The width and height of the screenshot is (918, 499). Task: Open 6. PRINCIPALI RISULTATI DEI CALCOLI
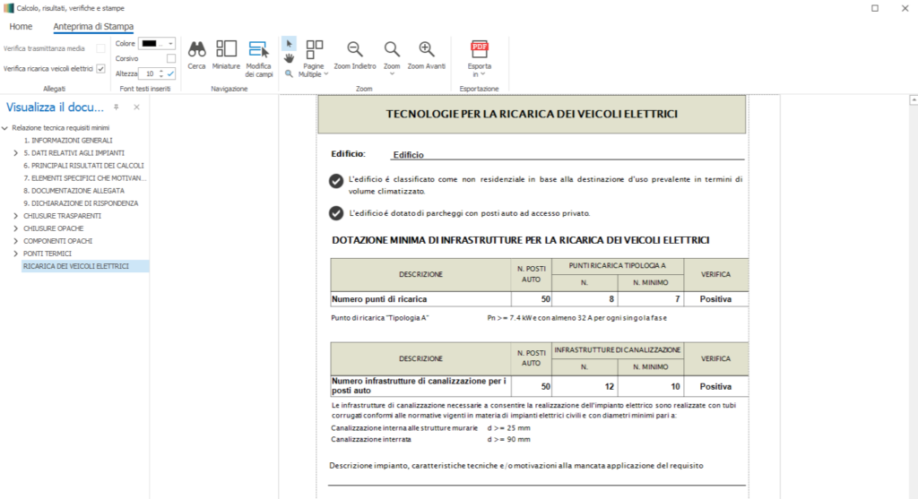[83, 166]
